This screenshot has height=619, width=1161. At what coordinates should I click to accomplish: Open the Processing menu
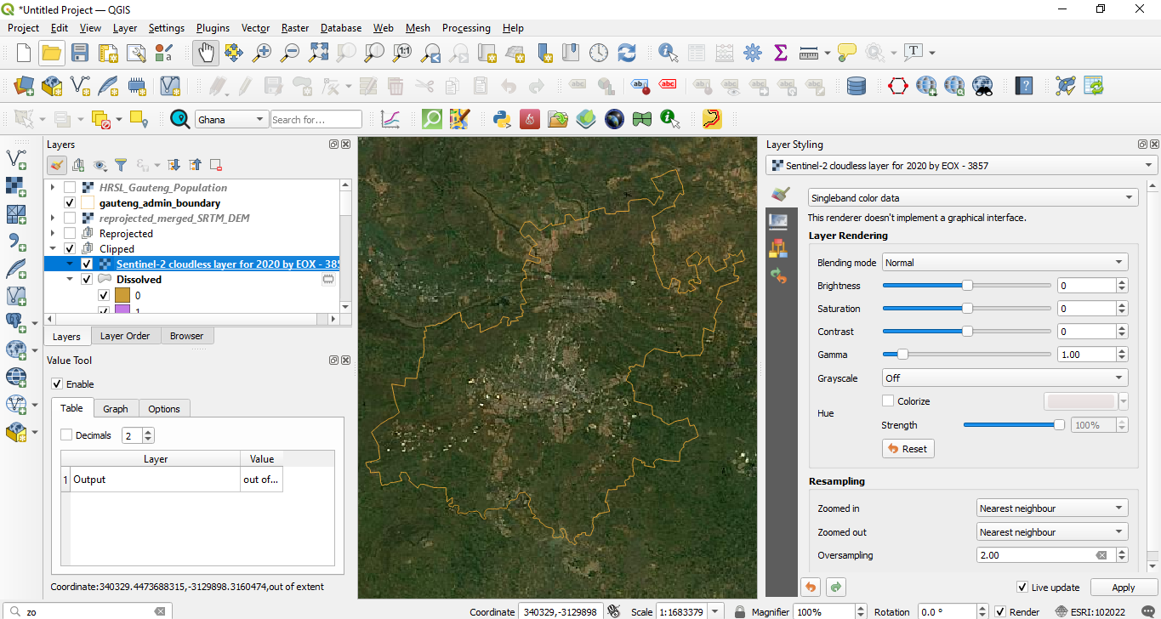pyautogui.click(x=466, y=28)
